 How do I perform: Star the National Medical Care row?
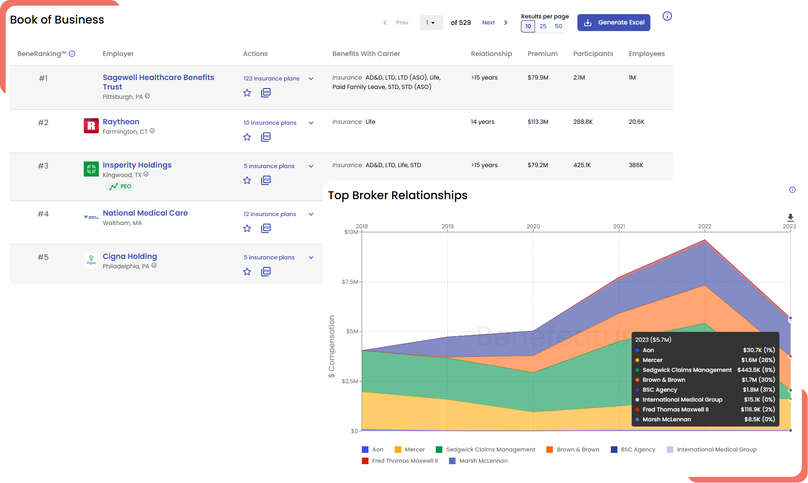pos(247,228)
